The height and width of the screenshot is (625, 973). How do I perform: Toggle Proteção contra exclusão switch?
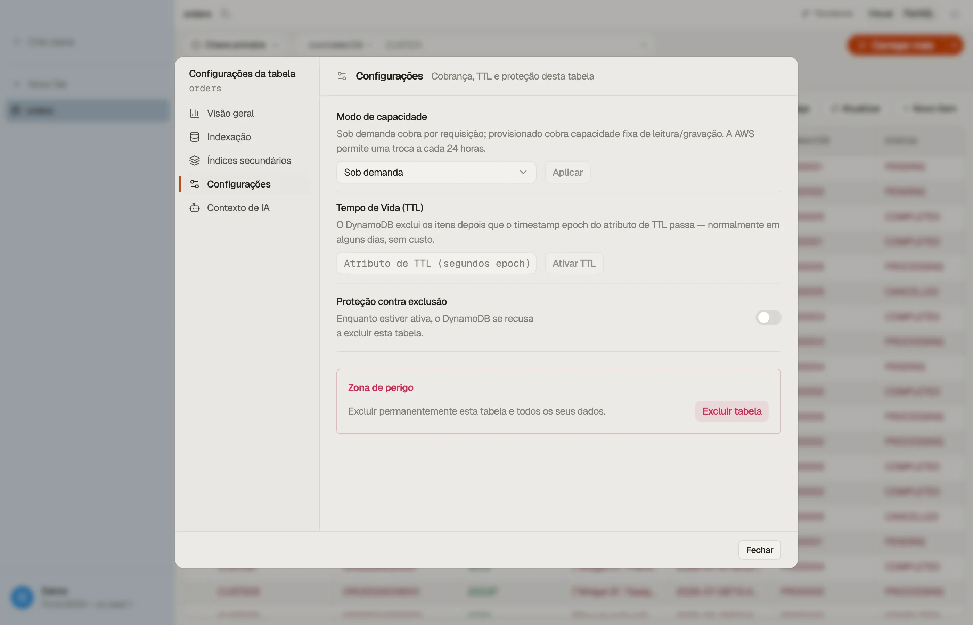point(768,317)
